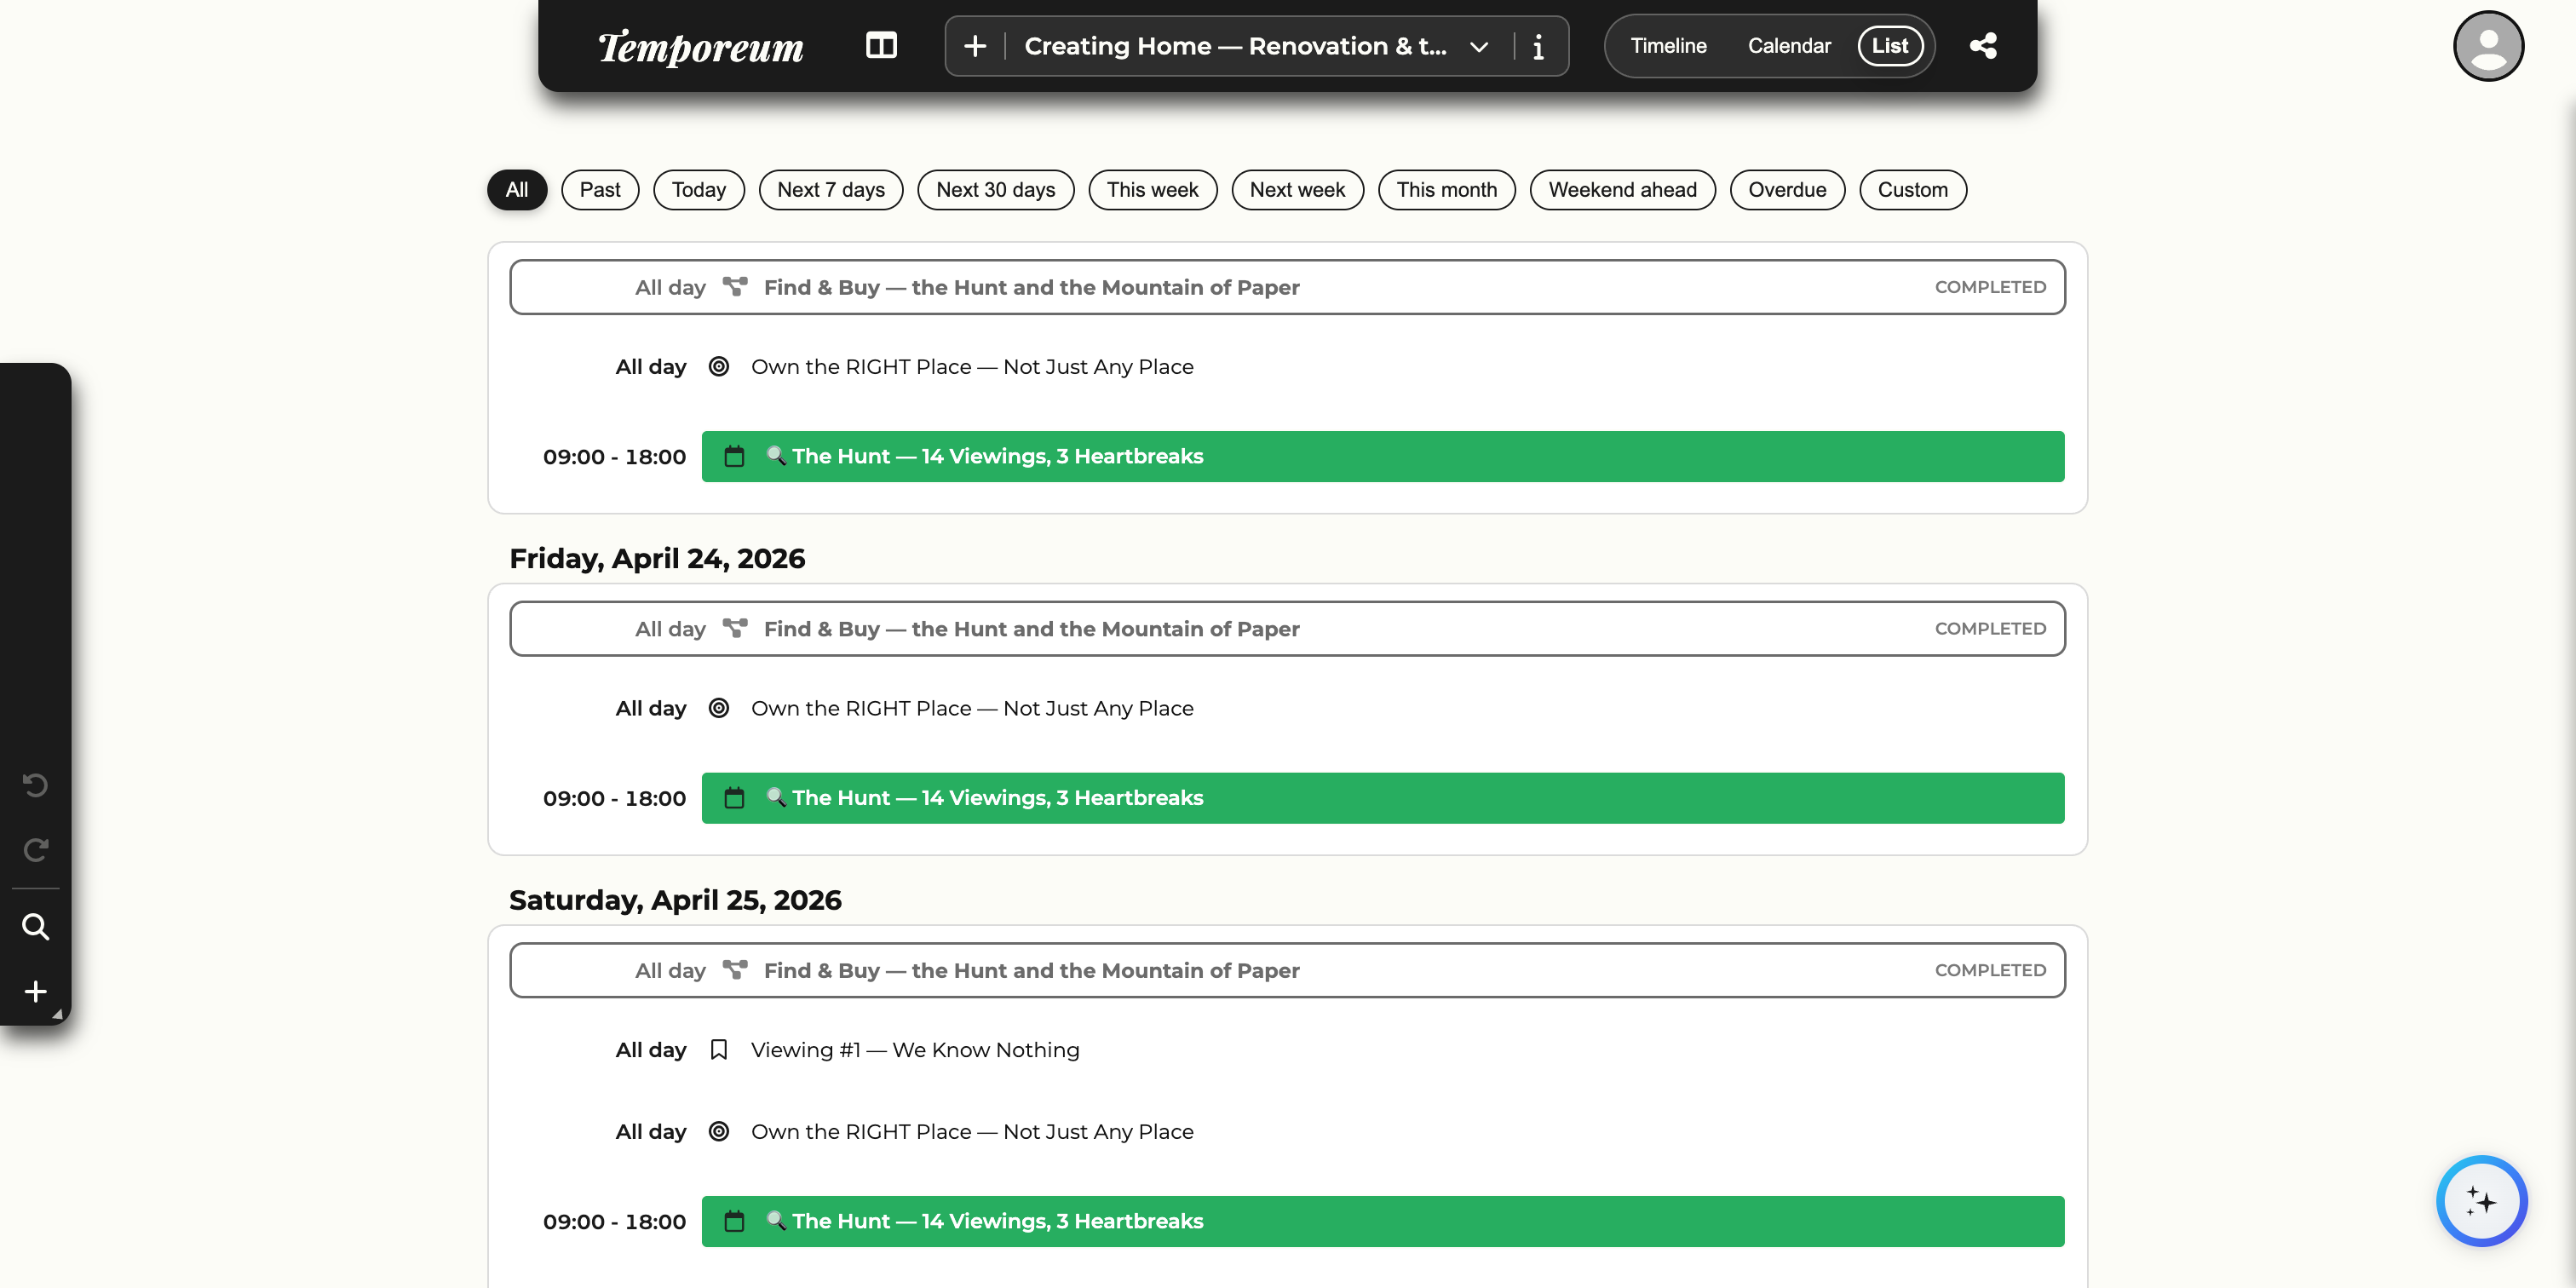Open Custom date filter
The height and width of the screenshot is (1288, 2576).
[1913, 190]
